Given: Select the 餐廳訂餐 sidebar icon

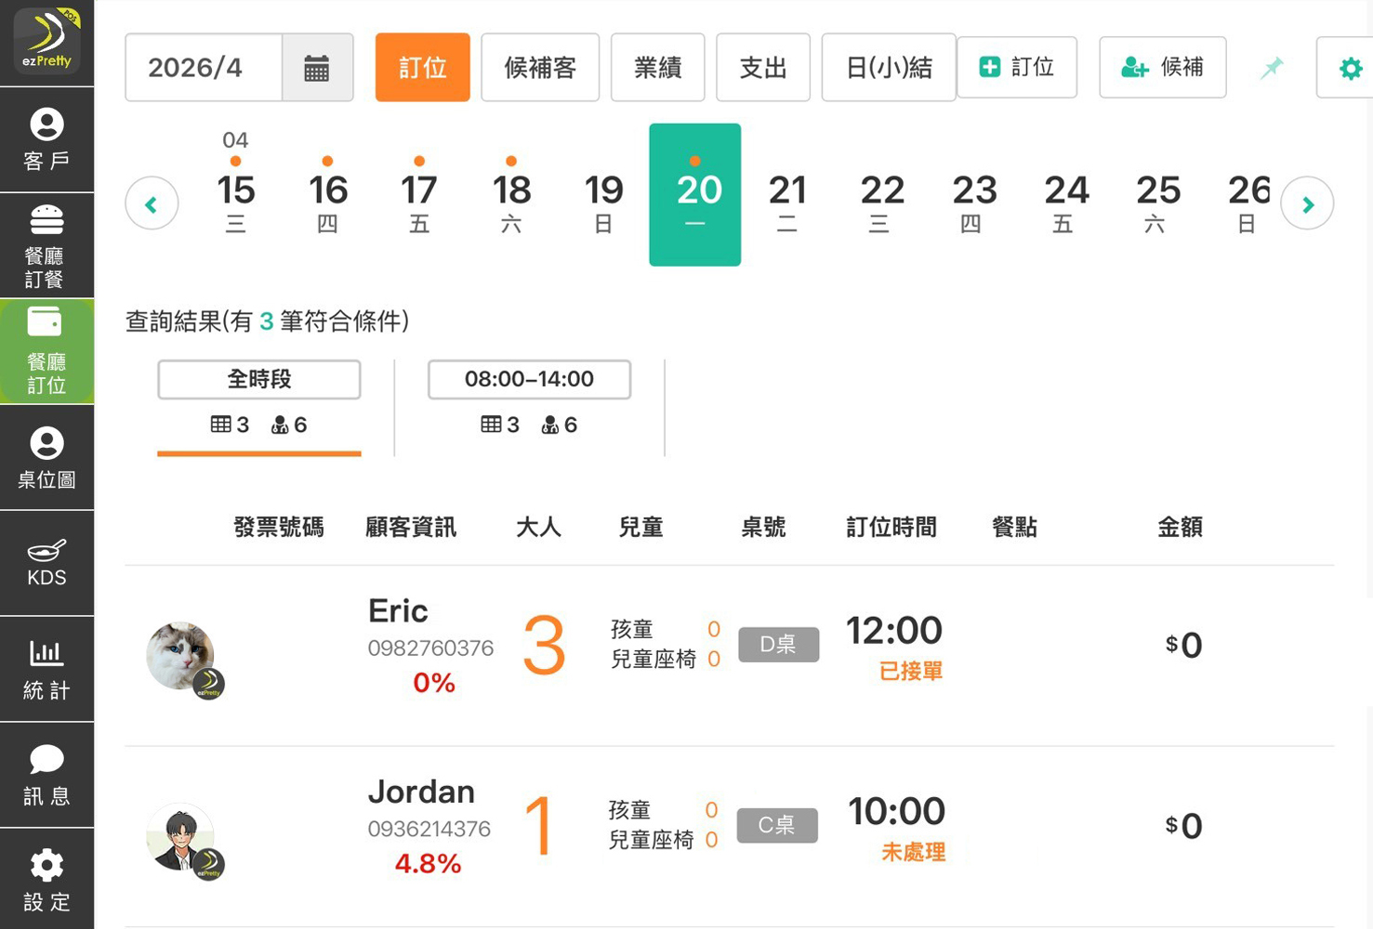Looking at the screenshot, I should (x=46, y=245).
